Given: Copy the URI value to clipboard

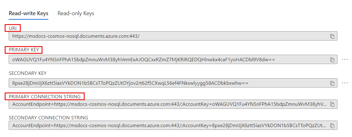Looking at the screenshot, I should tap(332, 36).
